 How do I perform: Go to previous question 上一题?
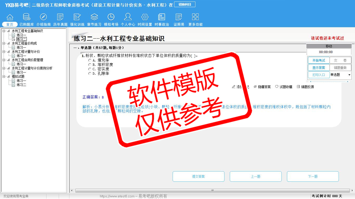[256, 176]
